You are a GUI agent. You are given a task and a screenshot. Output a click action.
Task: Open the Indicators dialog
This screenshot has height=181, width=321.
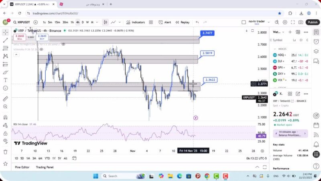tap(135, 23)
